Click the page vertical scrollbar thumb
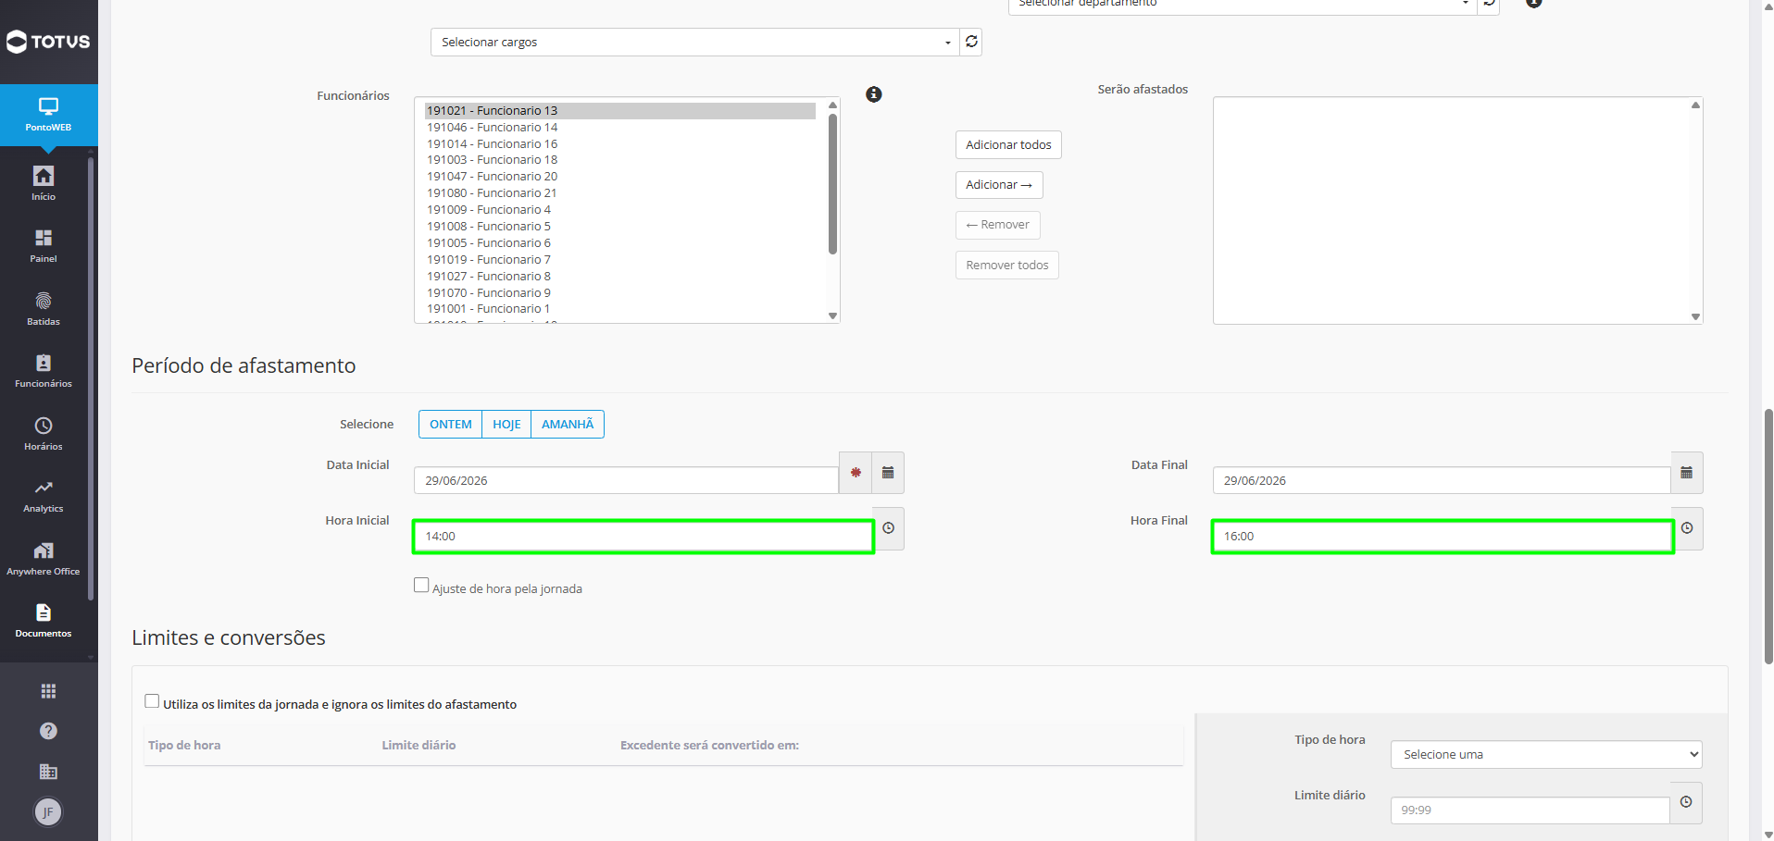This screenshot has height=841, width=1774. pos(1768,537)
